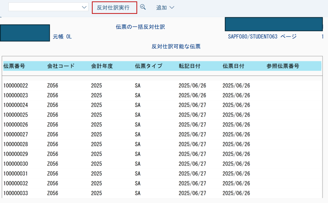Click the 参照伝票番号 column header
Viewport: 328px width, 203px height.
click(283, 66)
